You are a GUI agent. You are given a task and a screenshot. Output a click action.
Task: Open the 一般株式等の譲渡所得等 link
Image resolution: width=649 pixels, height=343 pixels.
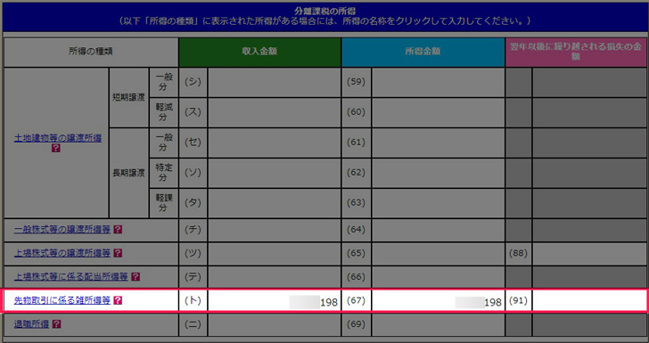[x=62, y=229]
